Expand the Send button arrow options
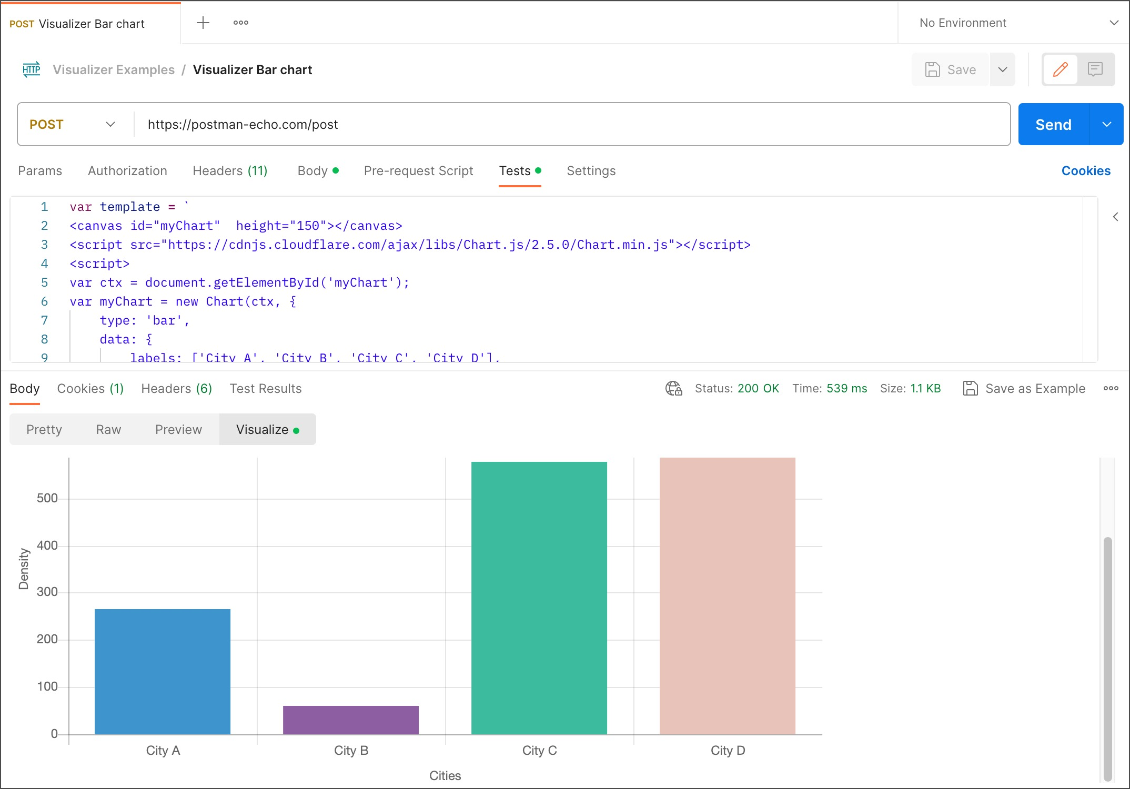The height and width of the screenshot is (789, 1130). [1107, 125]
